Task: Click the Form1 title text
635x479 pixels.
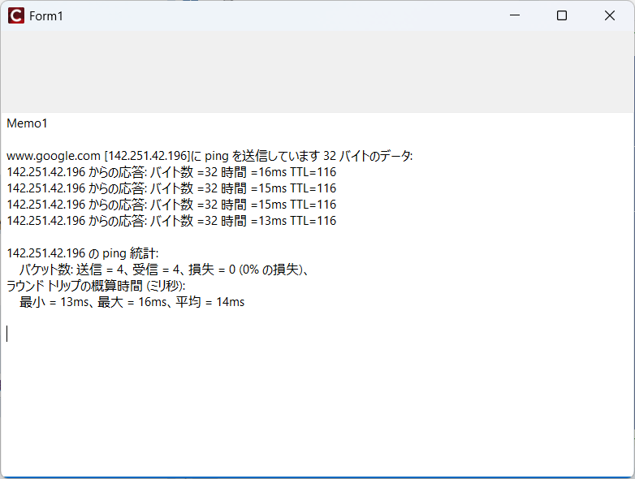Action: tap(46, 16)
